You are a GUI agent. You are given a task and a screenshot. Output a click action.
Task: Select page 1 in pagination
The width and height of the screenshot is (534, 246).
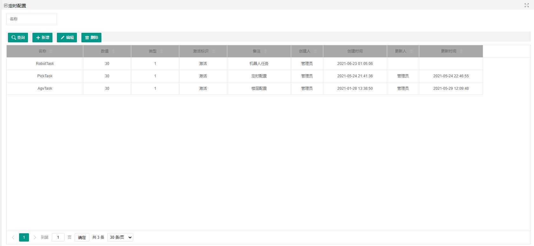click(24, 237)
